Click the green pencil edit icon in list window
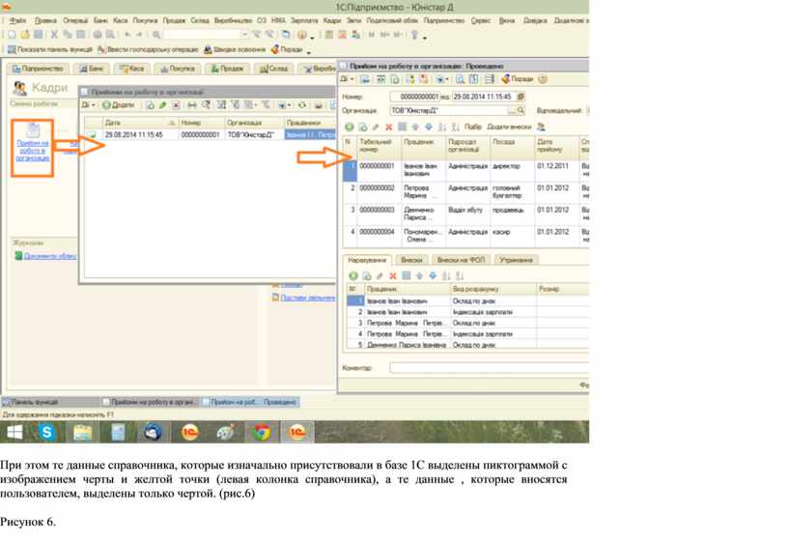Image resolution: width=788 pixels, height=544 pixels. 162,105
